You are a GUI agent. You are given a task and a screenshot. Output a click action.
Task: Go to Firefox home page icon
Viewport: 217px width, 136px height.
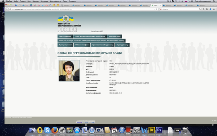click(214, 9)
